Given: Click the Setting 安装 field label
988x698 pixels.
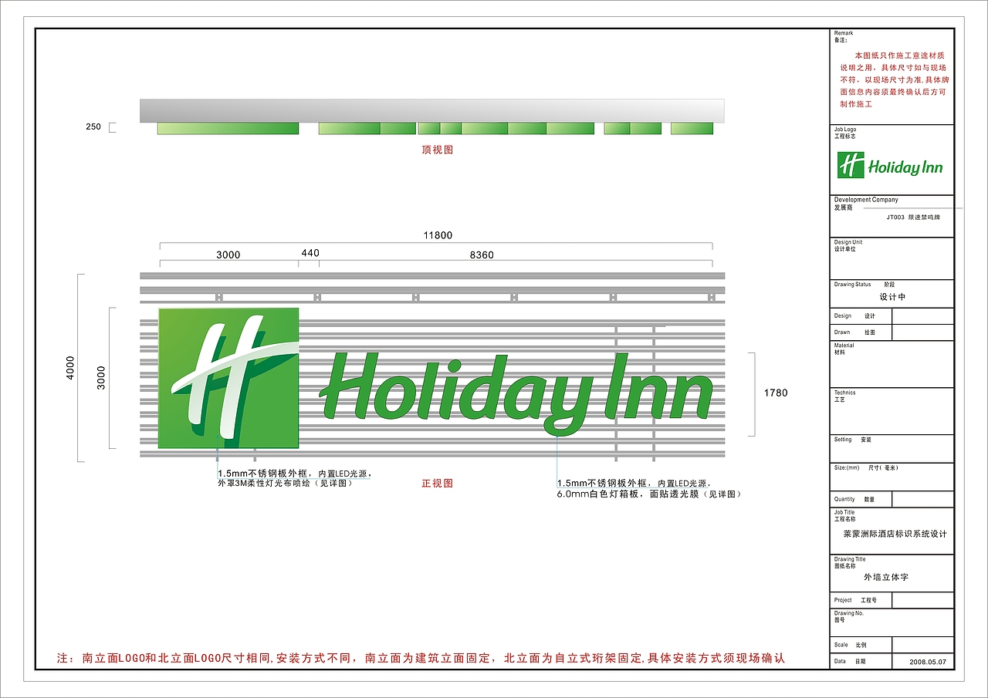Looking at the screenshot, I should click(x=852, y=440).
